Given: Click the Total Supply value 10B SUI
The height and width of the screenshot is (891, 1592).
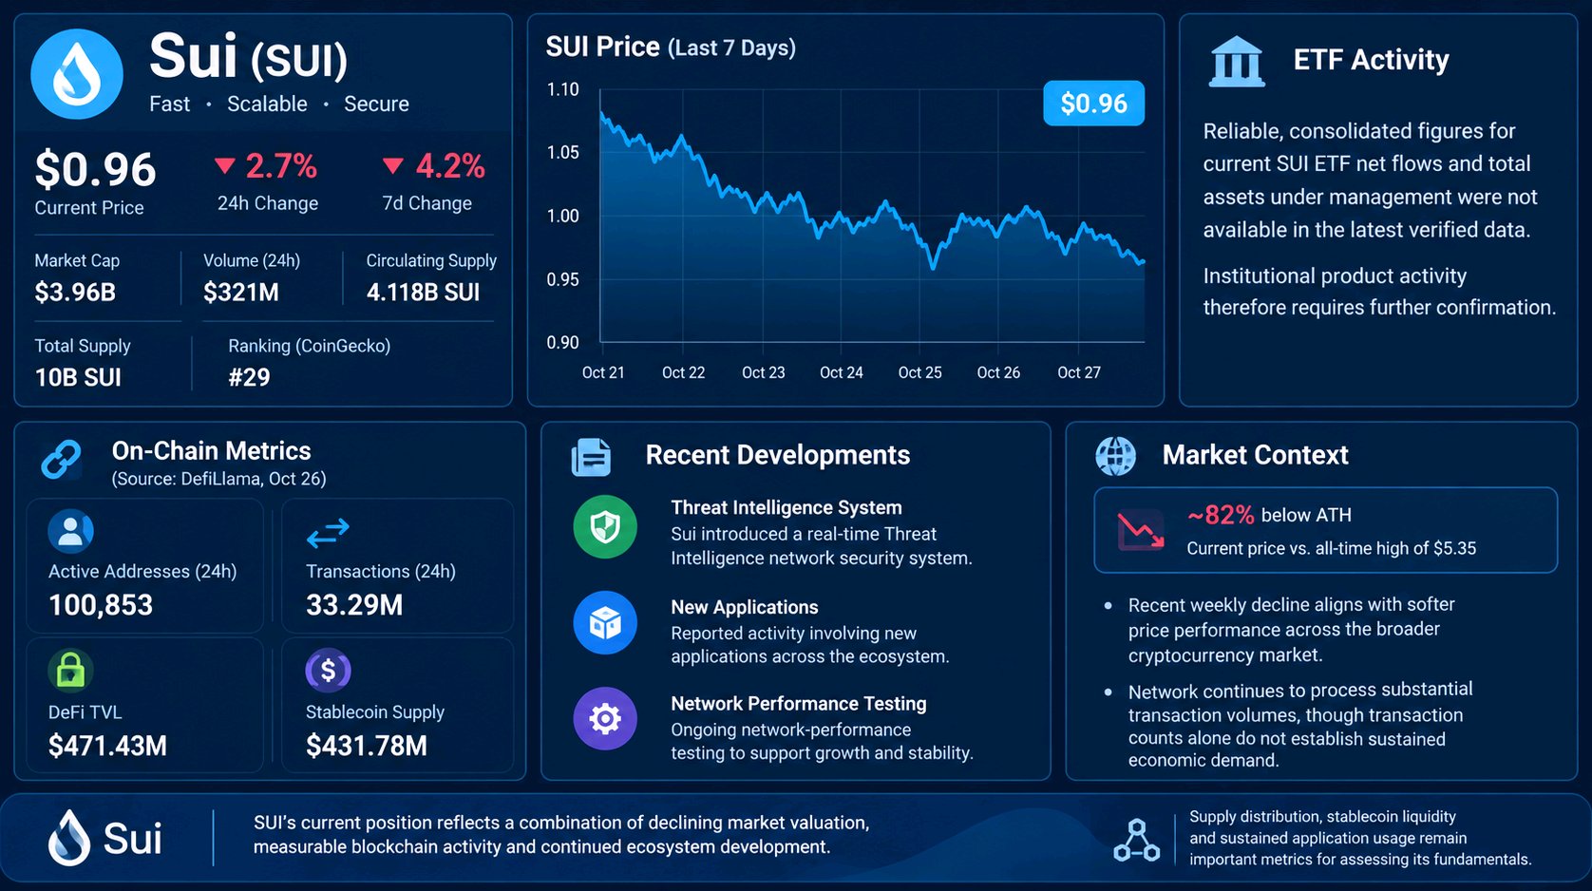Looking at the screenshot, I should click(x=78, y=378).
